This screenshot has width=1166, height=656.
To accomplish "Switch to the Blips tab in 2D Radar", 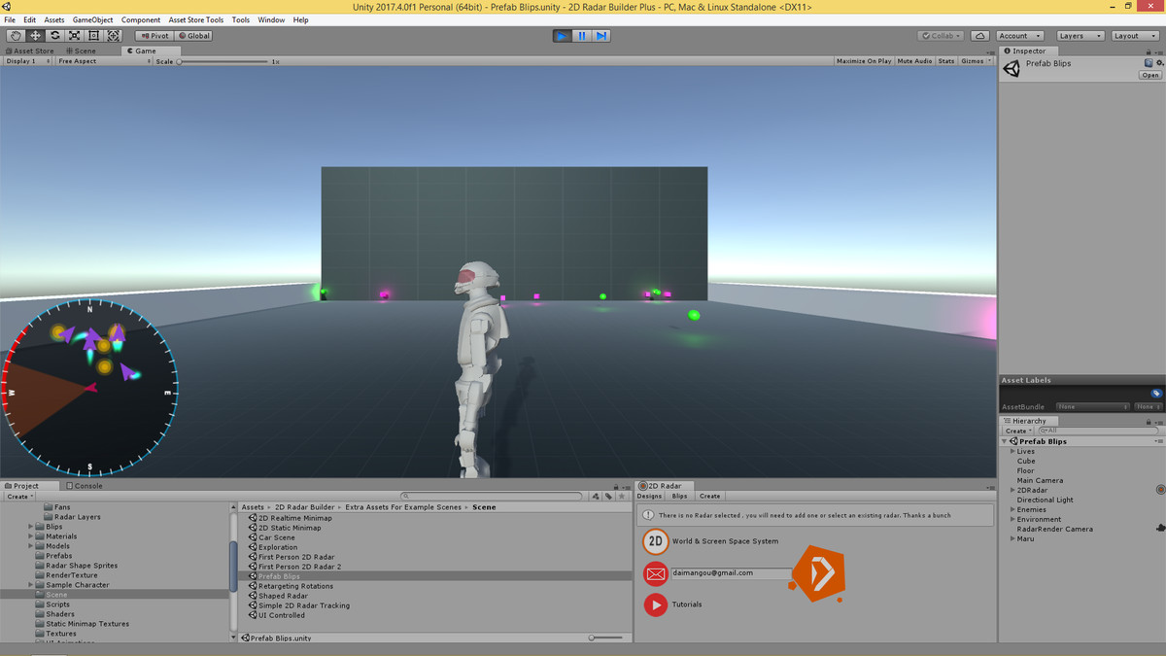I will [681, 496].
